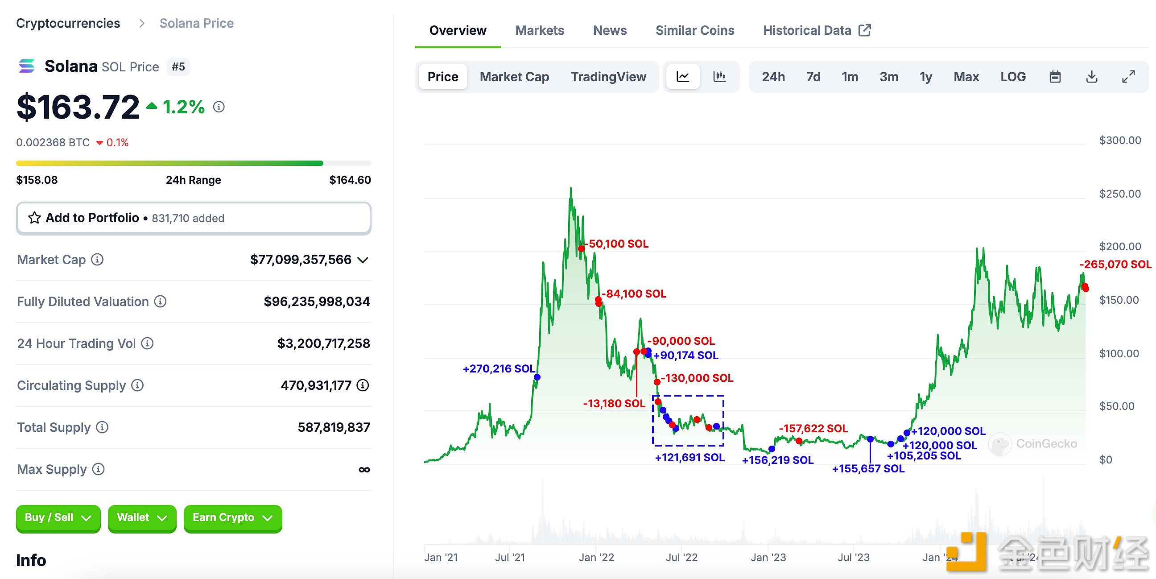The width and height of the screenshot is (1156, 579).
Task: Go to Cryptocurrencies breadcrumb link
Action: pyautogui.click(x=68, y=23)
